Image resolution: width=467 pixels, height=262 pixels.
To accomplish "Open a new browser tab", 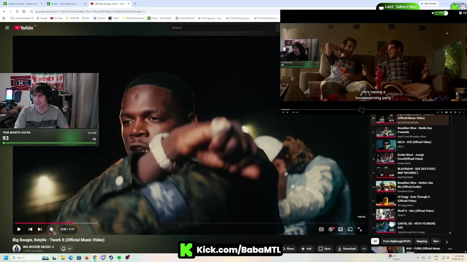I will pos(135,4).
